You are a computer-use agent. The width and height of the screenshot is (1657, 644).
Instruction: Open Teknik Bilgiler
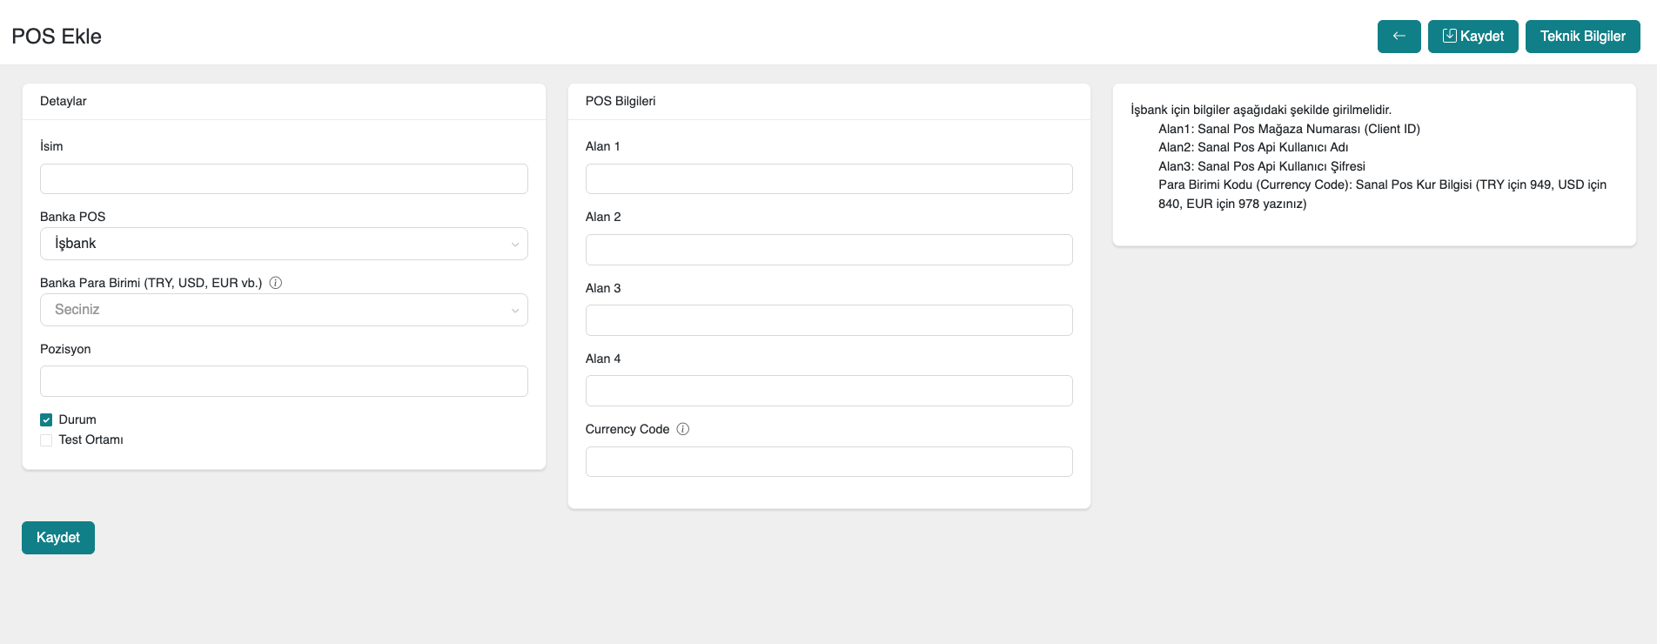coord(1582,37)
